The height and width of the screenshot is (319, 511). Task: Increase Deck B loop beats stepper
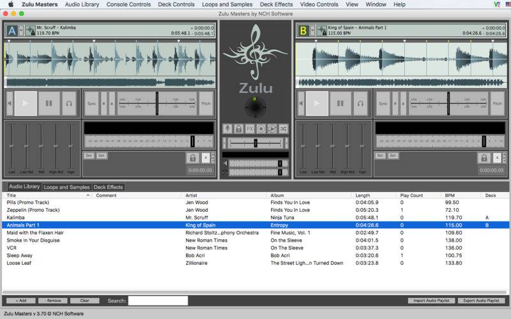click(x=504, y=155)
